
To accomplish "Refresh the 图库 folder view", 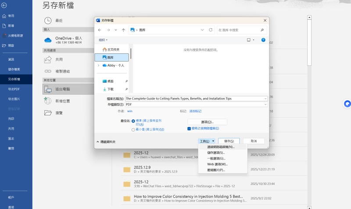I will (x=211, y=30).
